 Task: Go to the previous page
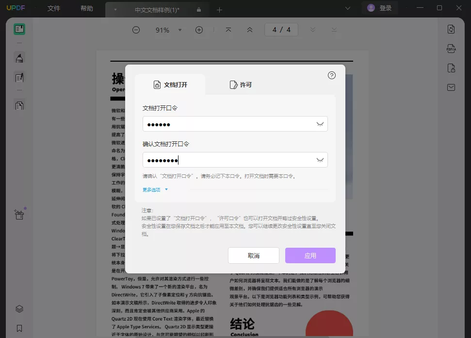[x=250, y=30]
